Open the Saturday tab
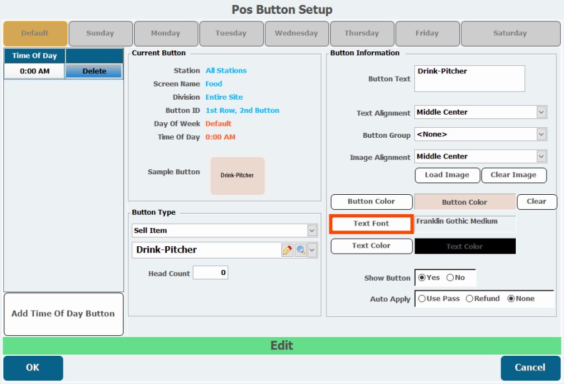Image resolution: width=564 pixels, height=384 pixels. (x=510, y=33)
